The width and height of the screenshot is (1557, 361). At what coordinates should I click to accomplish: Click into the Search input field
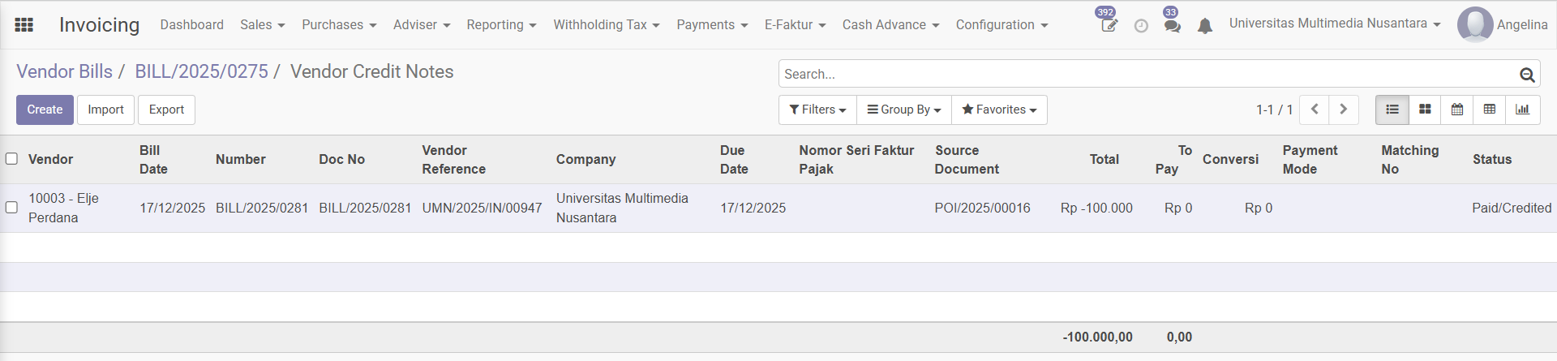1143,74
